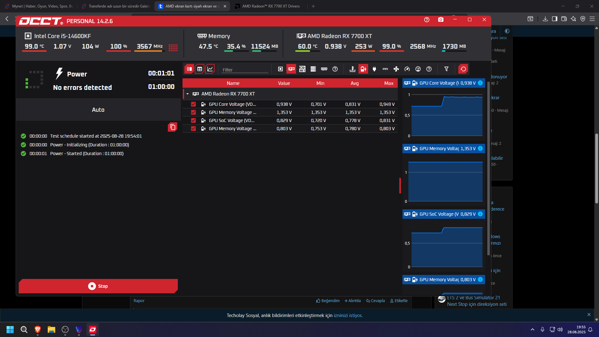Open Brave main hamburger menu
The width and height of the screenshot is (599, 337).
click(592, 19)
